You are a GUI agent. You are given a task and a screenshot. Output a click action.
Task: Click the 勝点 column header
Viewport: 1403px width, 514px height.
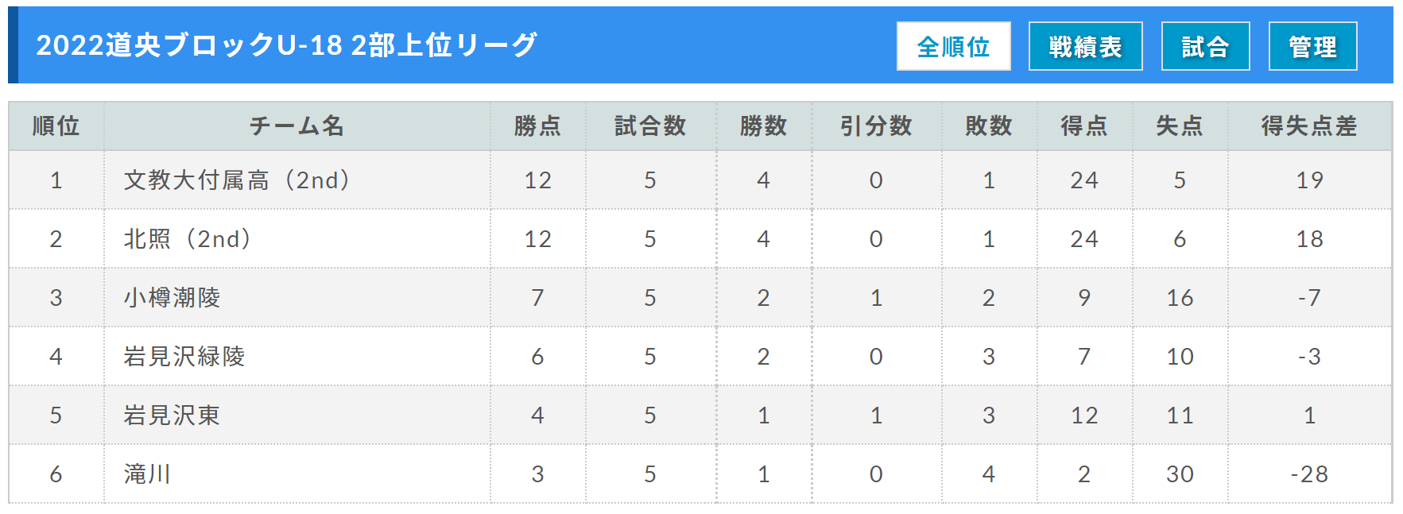tap(537, 126)
